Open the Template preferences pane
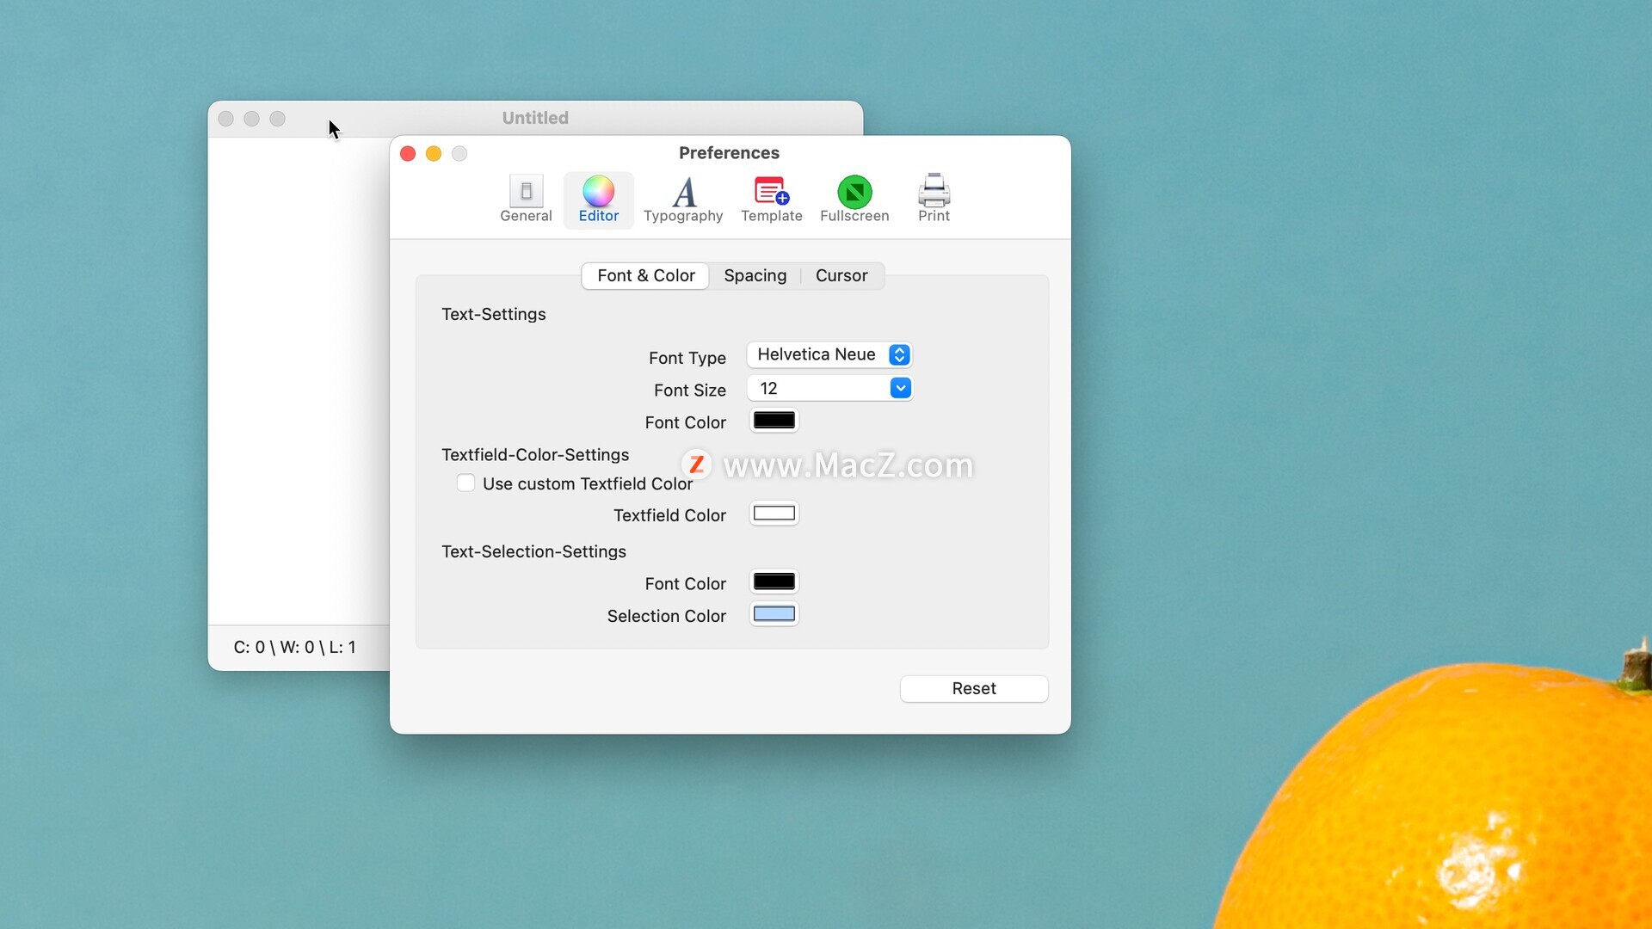The width and height of the screenshot is (1652, 929). [772, 200]
